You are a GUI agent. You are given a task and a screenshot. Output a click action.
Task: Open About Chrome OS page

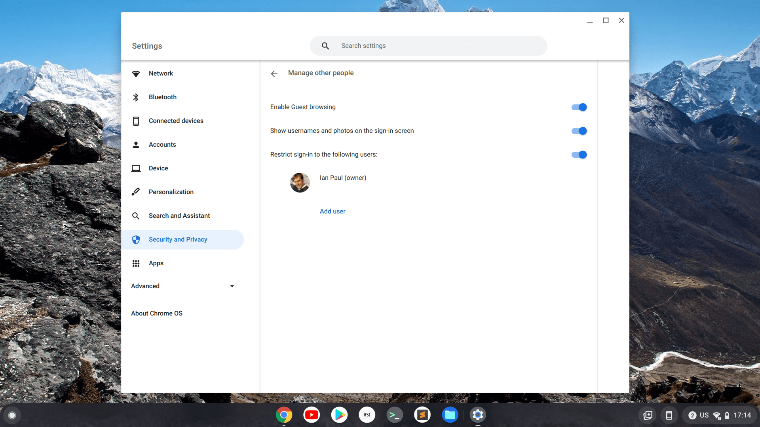click(x=157, y=314)
